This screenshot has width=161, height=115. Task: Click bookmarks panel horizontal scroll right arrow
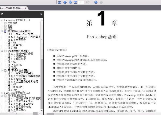(39, 113)
